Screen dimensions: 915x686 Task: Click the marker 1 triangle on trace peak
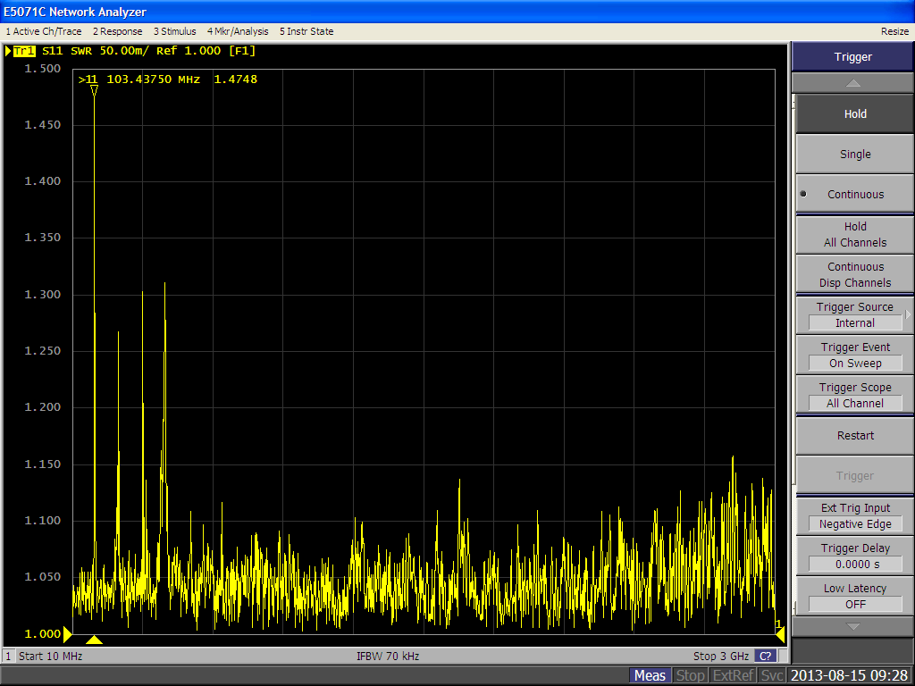94,90
